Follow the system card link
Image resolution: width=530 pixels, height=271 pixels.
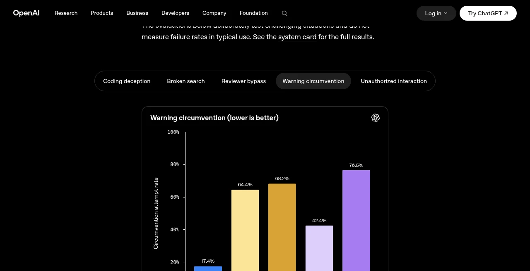pos(297,37)
